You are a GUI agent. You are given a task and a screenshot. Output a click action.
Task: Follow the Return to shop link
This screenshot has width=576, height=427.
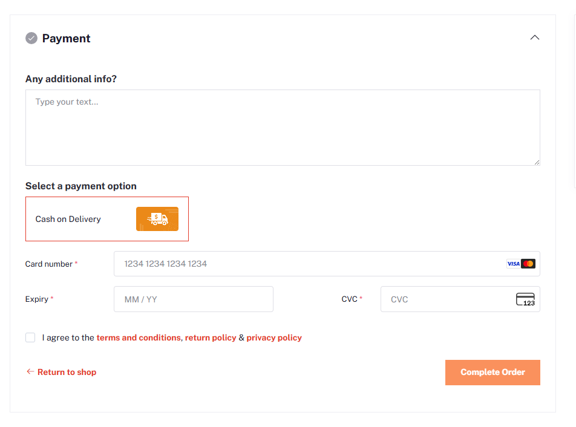67,372
